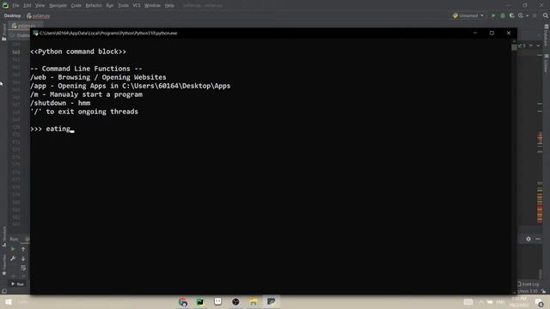Click the tool windows quick-access icon bottom-left
550x309 pixels.
coord(3,291)
